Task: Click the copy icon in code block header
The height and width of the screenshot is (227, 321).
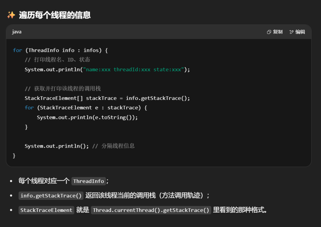Action: pos(269,32)
